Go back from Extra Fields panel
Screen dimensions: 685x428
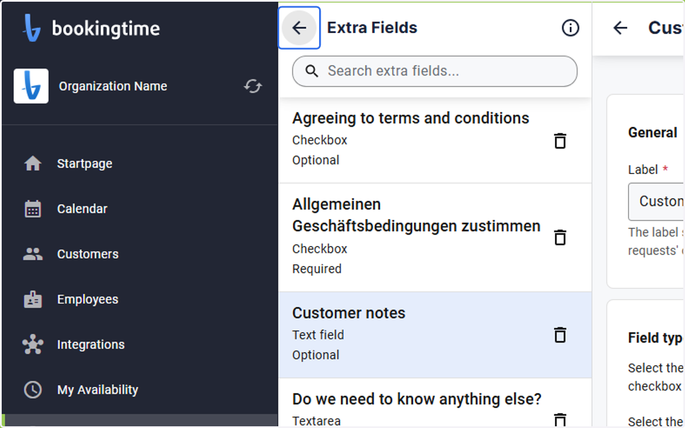[x=299, y=28]
